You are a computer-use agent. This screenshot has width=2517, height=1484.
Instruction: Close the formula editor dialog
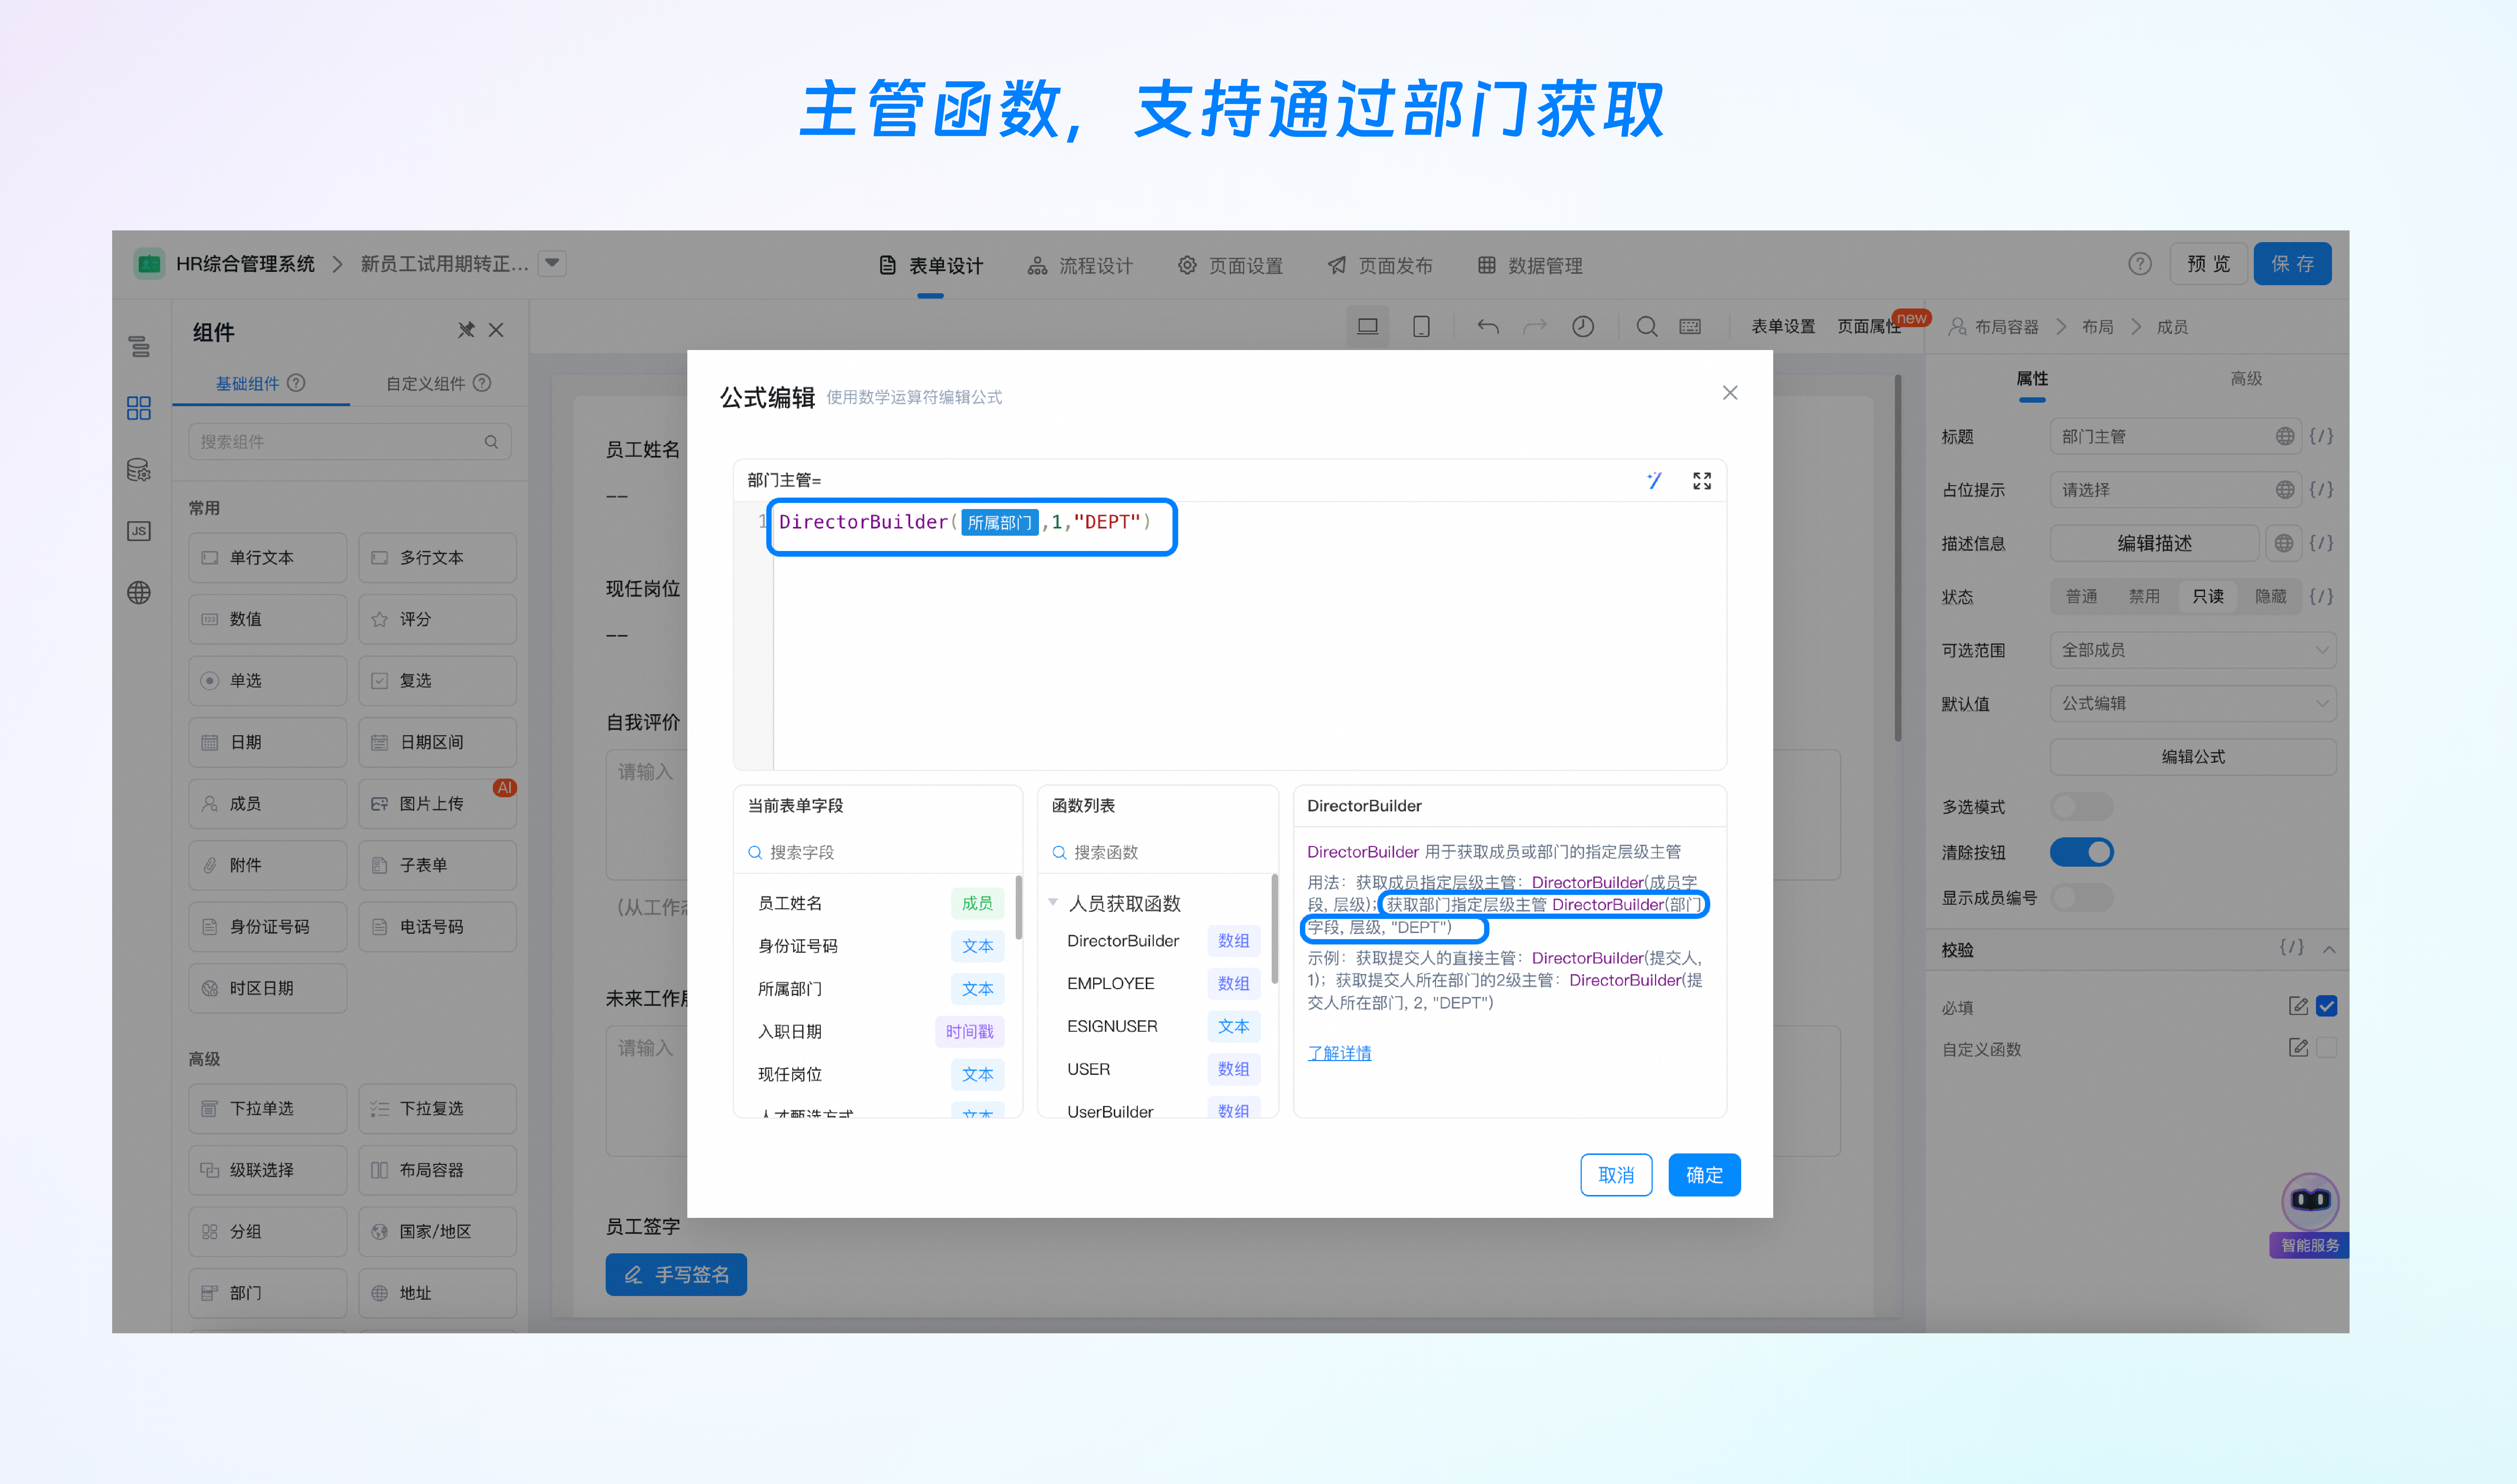point(1730,393)
